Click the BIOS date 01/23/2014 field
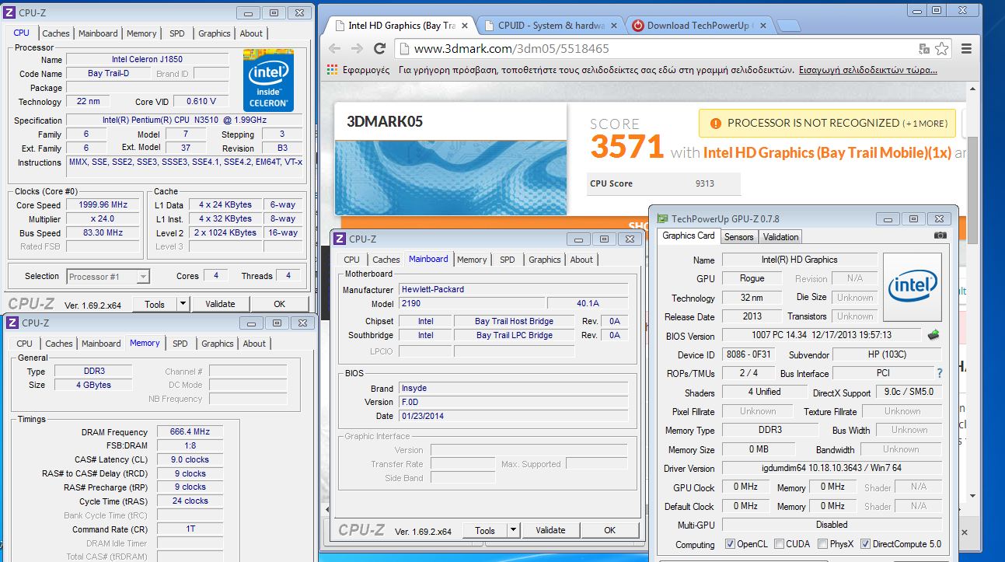1005x562 pixels. pos(513,416)
